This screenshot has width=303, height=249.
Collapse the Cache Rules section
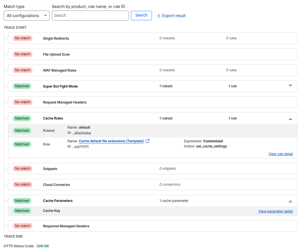coord(290,119)
